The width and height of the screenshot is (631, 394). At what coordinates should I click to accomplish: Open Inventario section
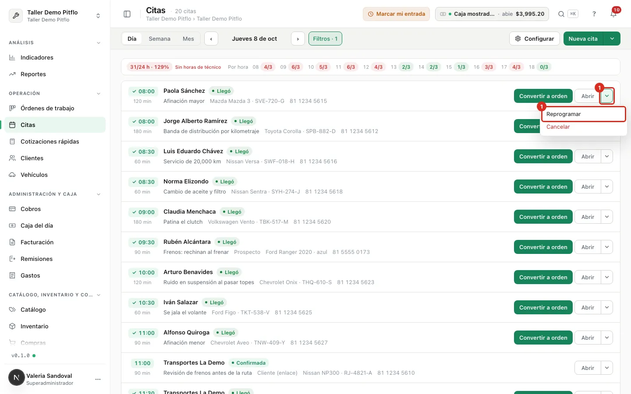pyautogui.click(x=55, y=326)
